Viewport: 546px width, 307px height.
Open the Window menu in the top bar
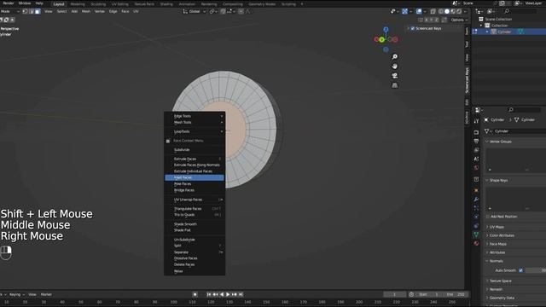click(25, 3)
